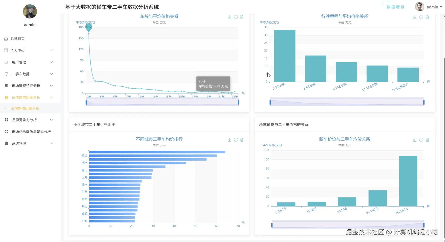Click left handle of new-car chart zoom slider
Screen dimensions: 445x242
(272, 225)
